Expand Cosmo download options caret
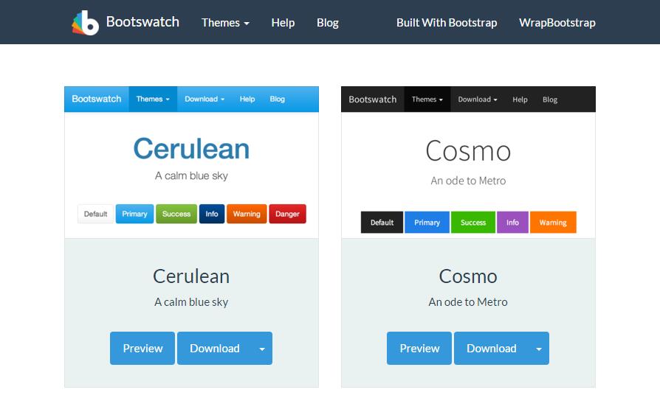This screenshot has height=398, width=660. 539,349
